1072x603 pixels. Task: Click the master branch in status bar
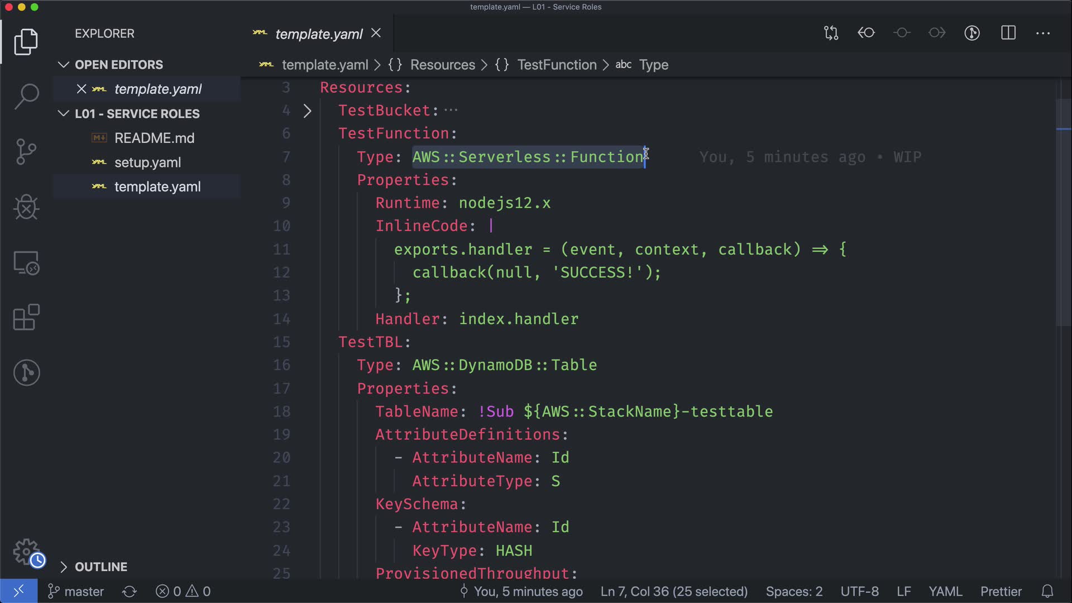tap(76, 591)
